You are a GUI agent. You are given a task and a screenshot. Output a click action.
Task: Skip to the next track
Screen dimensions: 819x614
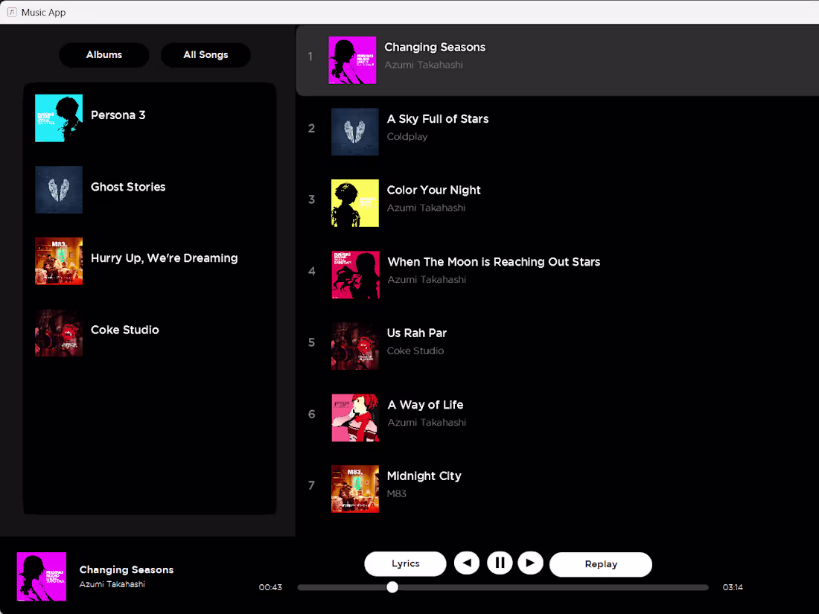click(531, 563)
